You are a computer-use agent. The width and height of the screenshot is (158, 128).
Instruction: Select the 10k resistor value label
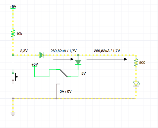(x=19, y=34)
